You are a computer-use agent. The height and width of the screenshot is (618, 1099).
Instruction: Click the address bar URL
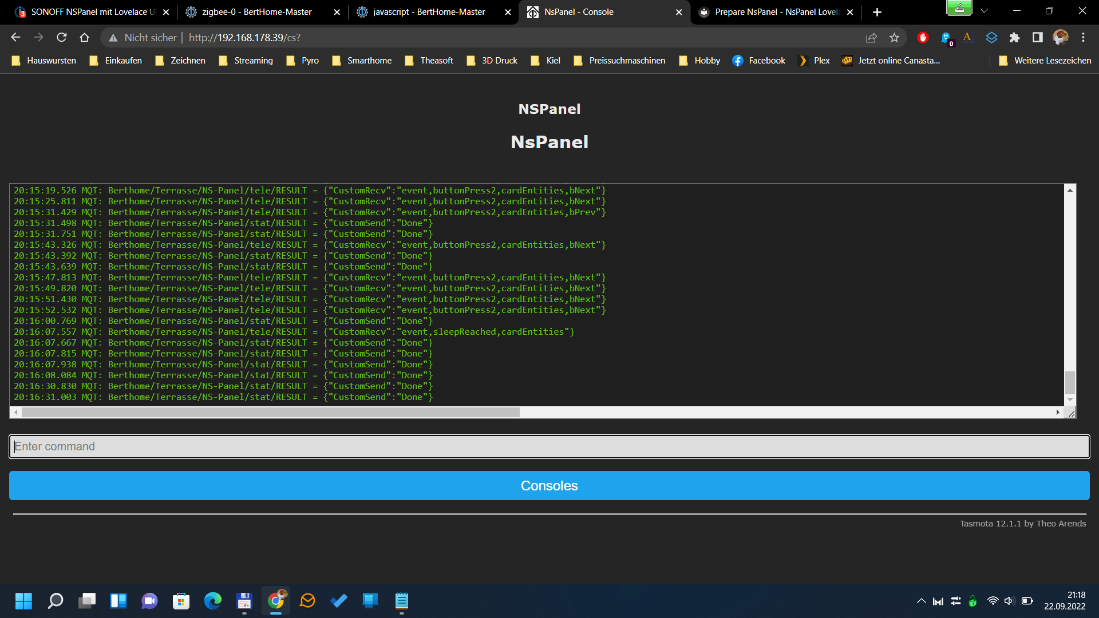tap(244, 38)
